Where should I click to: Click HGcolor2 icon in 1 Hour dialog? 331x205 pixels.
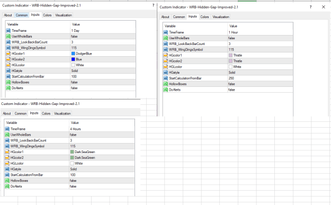166,61
